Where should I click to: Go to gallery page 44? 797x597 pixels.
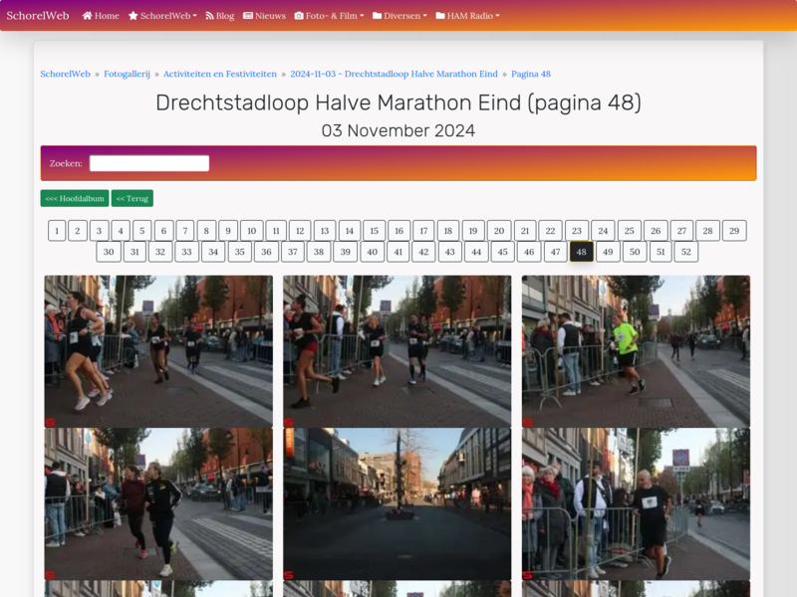(476, 252)
